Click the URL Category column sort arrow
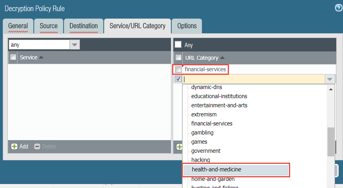This screenshot has width=343, height=188. (x=222, y=58)
